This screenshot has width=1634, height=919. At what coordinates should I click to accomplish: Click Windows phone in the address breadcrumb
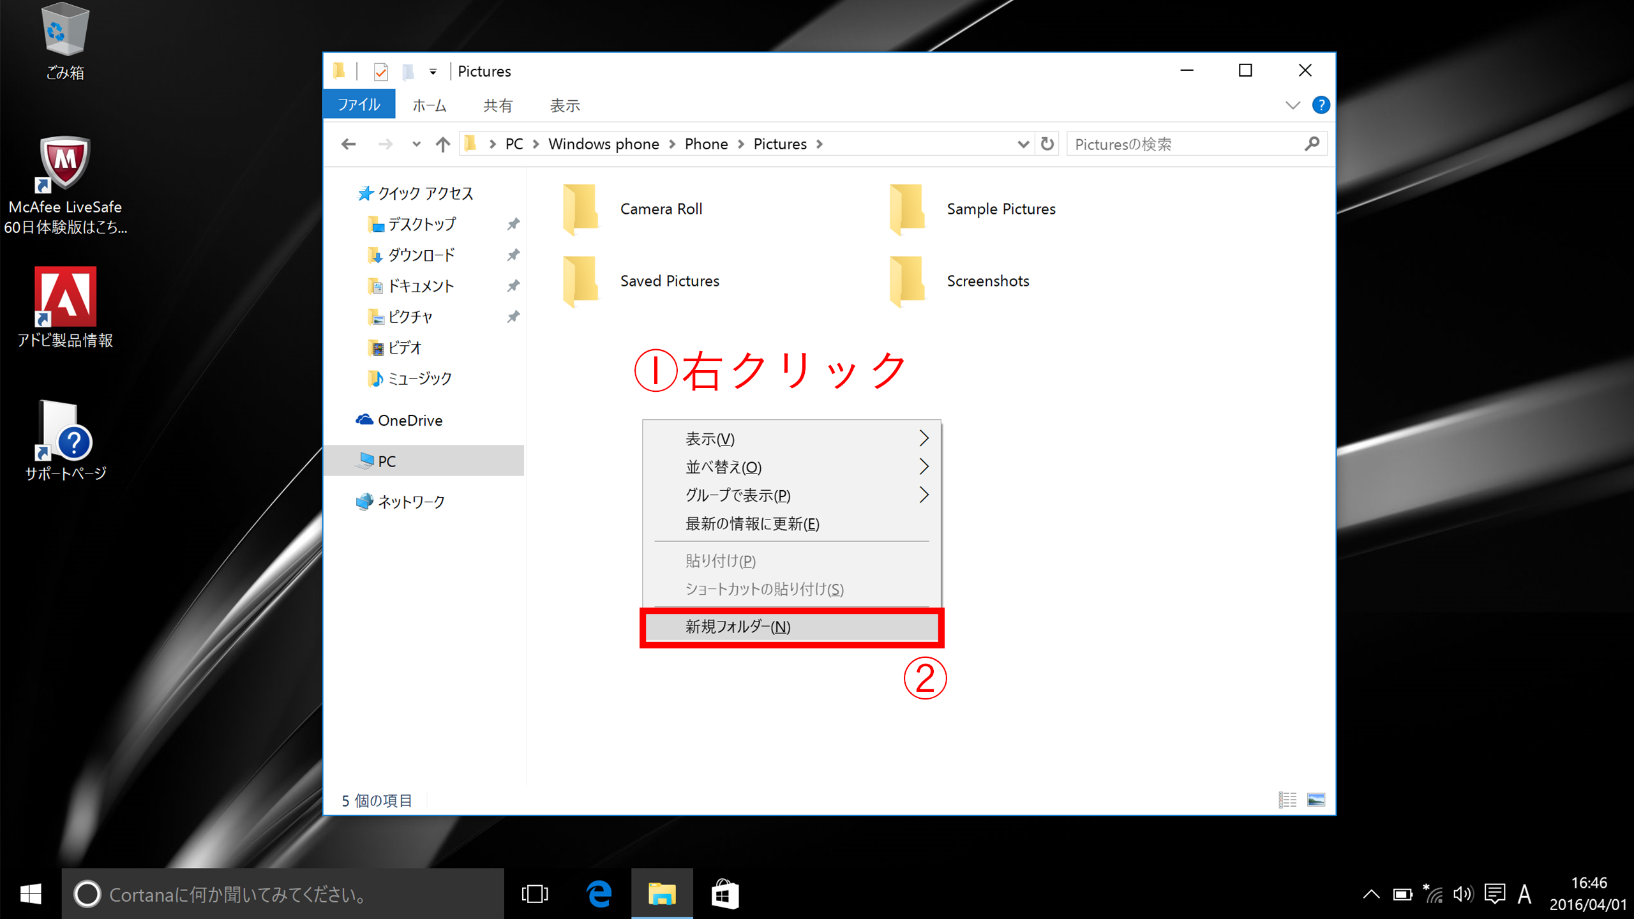[x=603, y=144]
